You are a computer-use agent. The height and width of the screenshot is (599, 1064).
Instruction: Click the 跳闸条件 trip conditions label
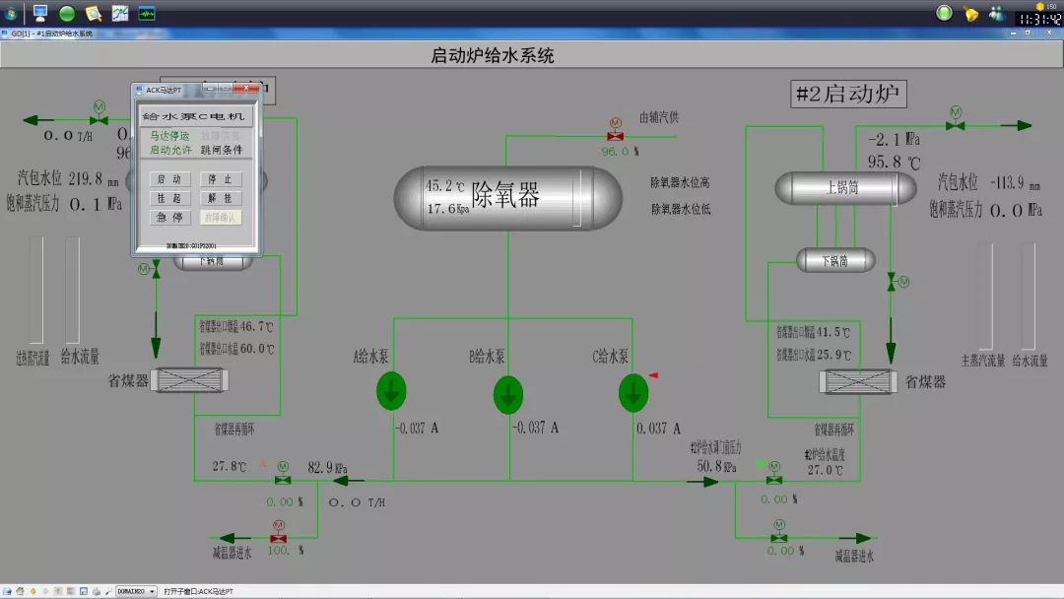coord(222,150)
